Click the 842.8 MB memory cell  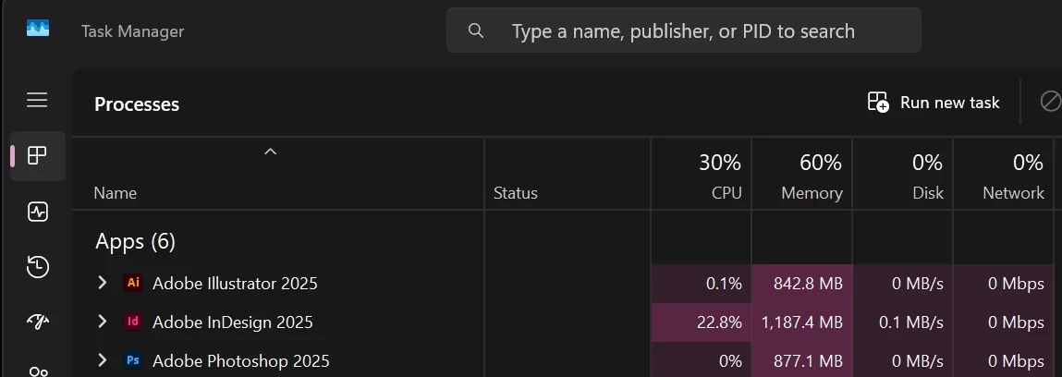coord(802,283)
